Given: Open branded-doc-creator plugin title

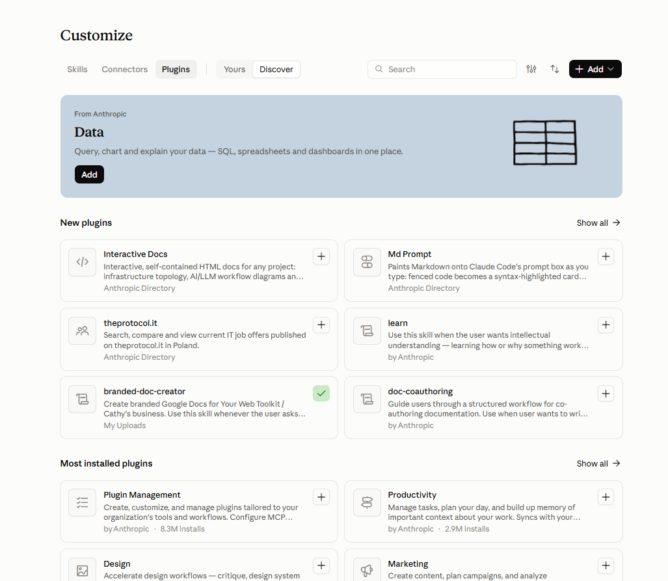Looking at the screenshot, I should click(x=144, y=392).
